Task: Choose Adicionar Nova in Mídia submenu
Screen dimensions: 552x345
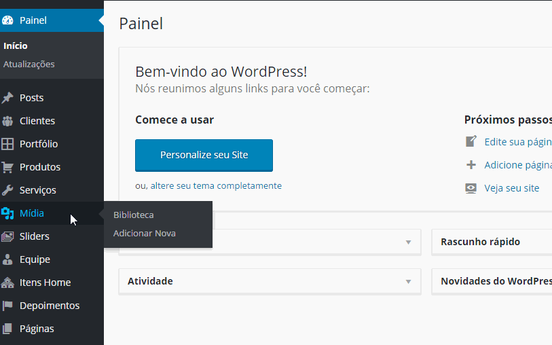Action: [145, 233]
